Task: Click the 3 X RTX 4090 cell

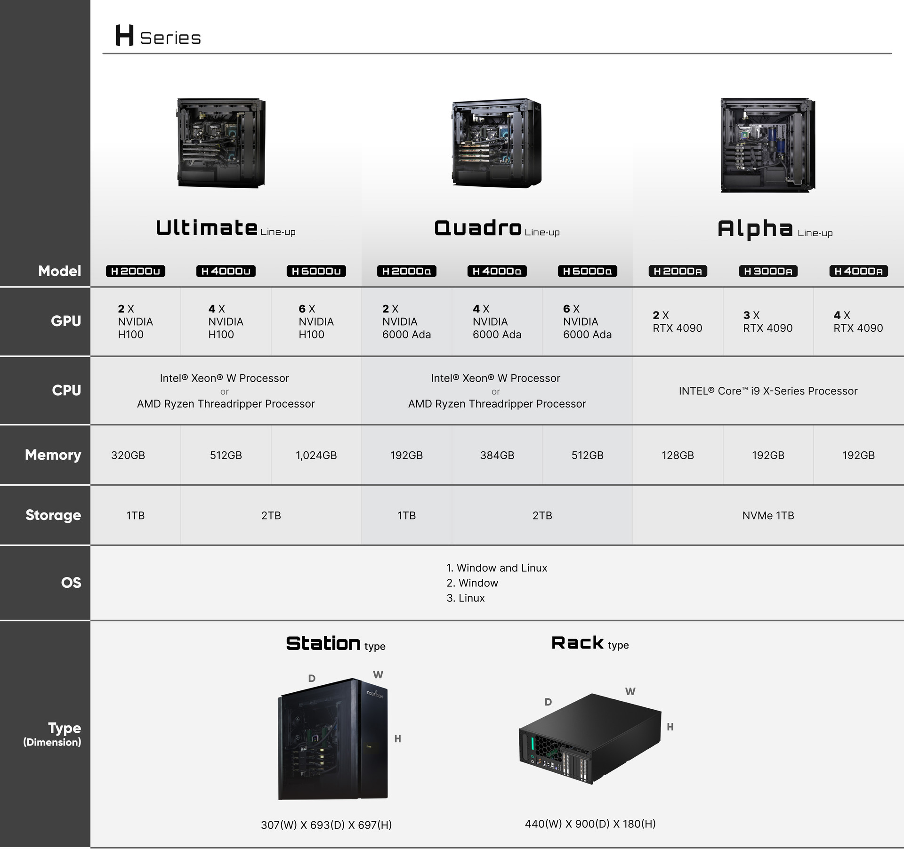Action: tap(768, 321)
